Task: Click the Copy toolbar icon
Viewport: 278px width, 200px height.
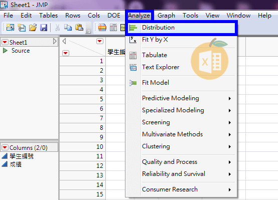Action: click(x=68, y=28)
